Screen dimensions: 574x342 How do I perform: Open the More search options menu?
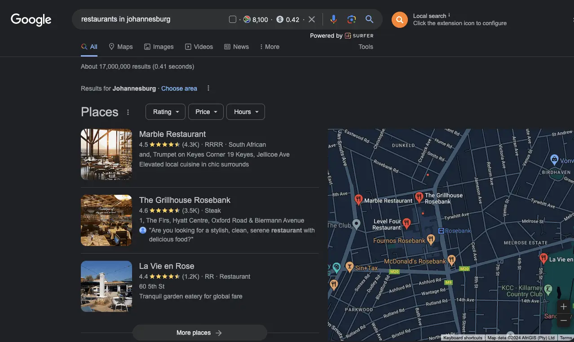pos(269,47)
